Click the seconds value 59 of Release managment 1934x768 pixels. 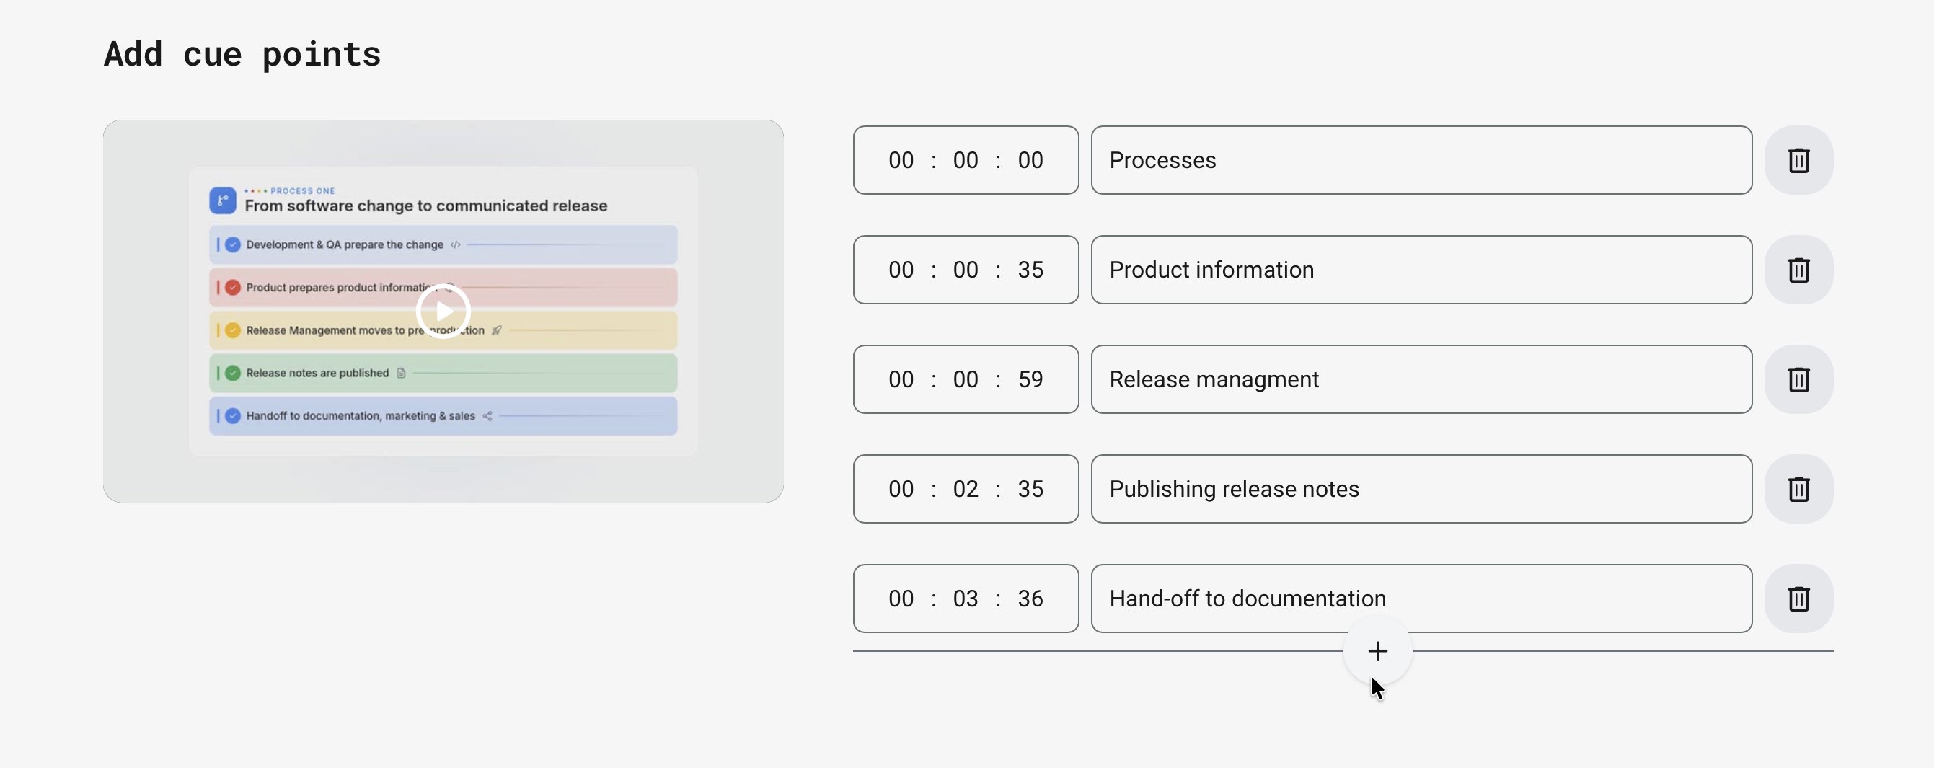click(1030, 379)
